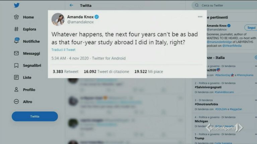Expand the Altro more menu
This screenshot has height=144, width=257.
pos(23,102)
